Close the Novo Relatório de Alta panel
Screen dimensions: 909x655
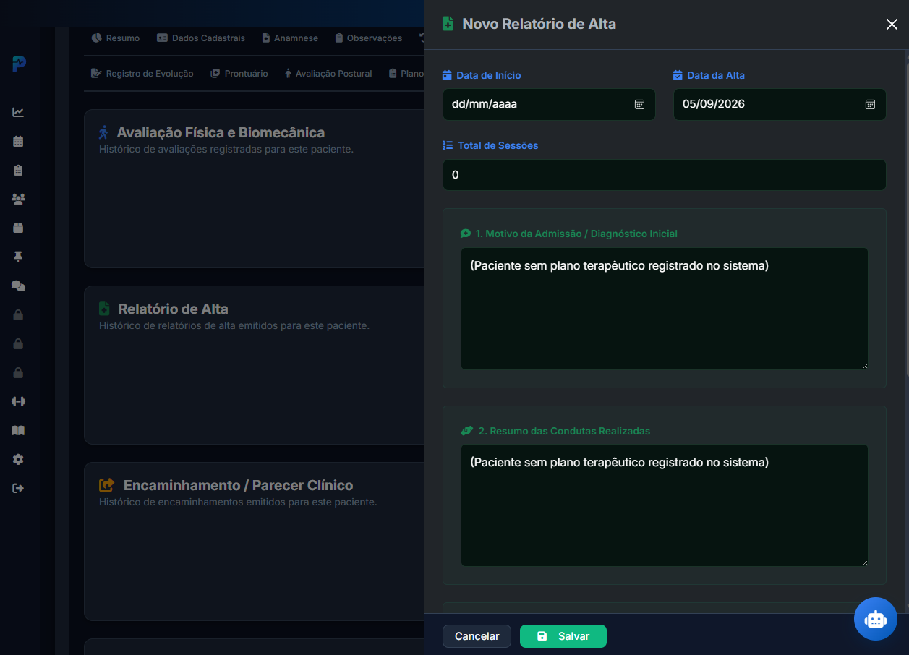pyautogui.click(x=892, y=24)
